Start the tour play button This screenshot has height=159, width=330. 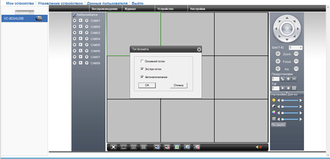click(x=283, y=89)
